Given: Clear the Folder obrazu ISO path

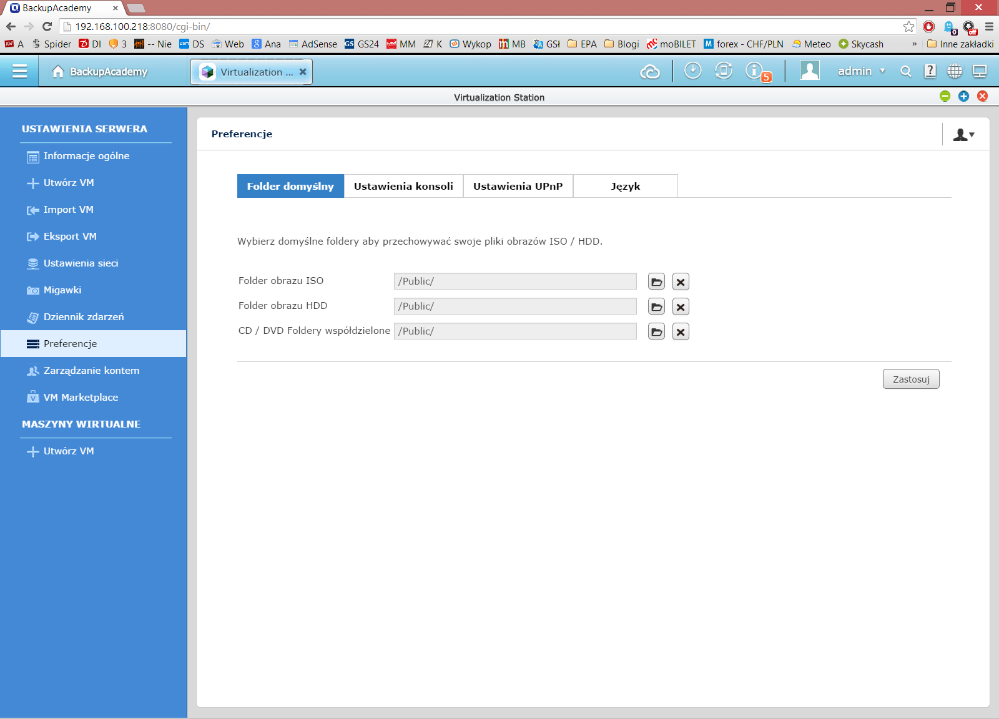Looking at the screenshot, I should pyautogui.click(x=681, y=282).
